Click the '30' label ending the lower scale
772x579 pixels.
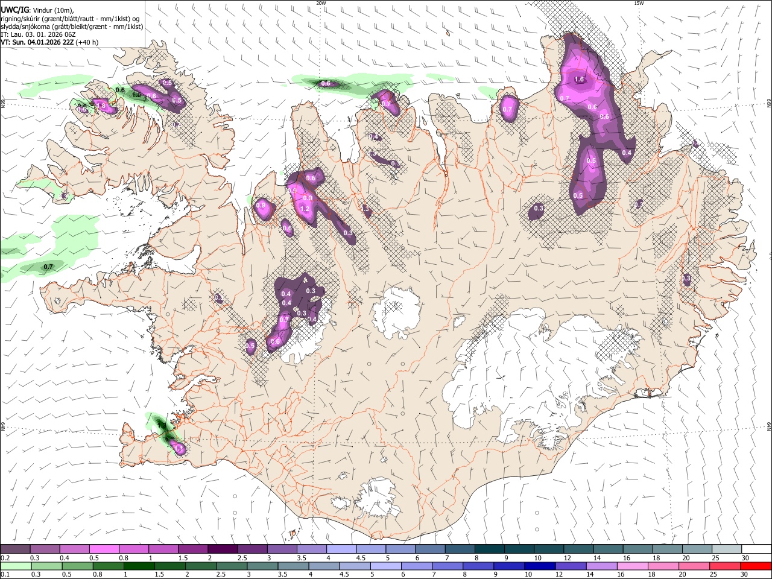(x=745, y=574)
